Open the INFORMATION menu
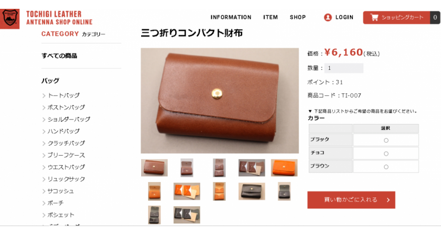 point(231,18)
